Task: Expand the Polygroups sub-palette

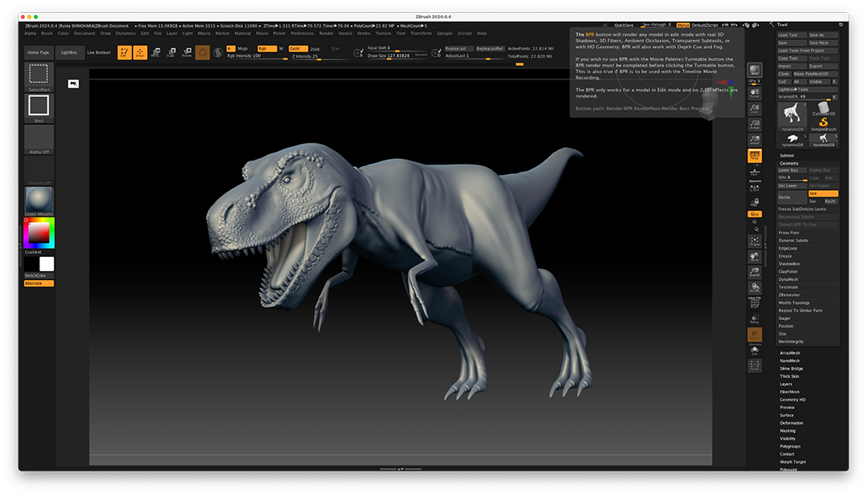Action: click(790, 446)
